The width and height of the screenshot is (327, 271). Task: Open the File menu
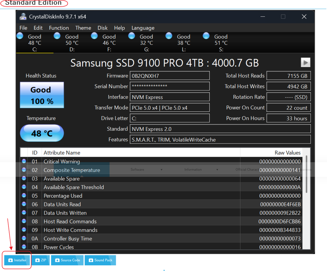point(23,28)
